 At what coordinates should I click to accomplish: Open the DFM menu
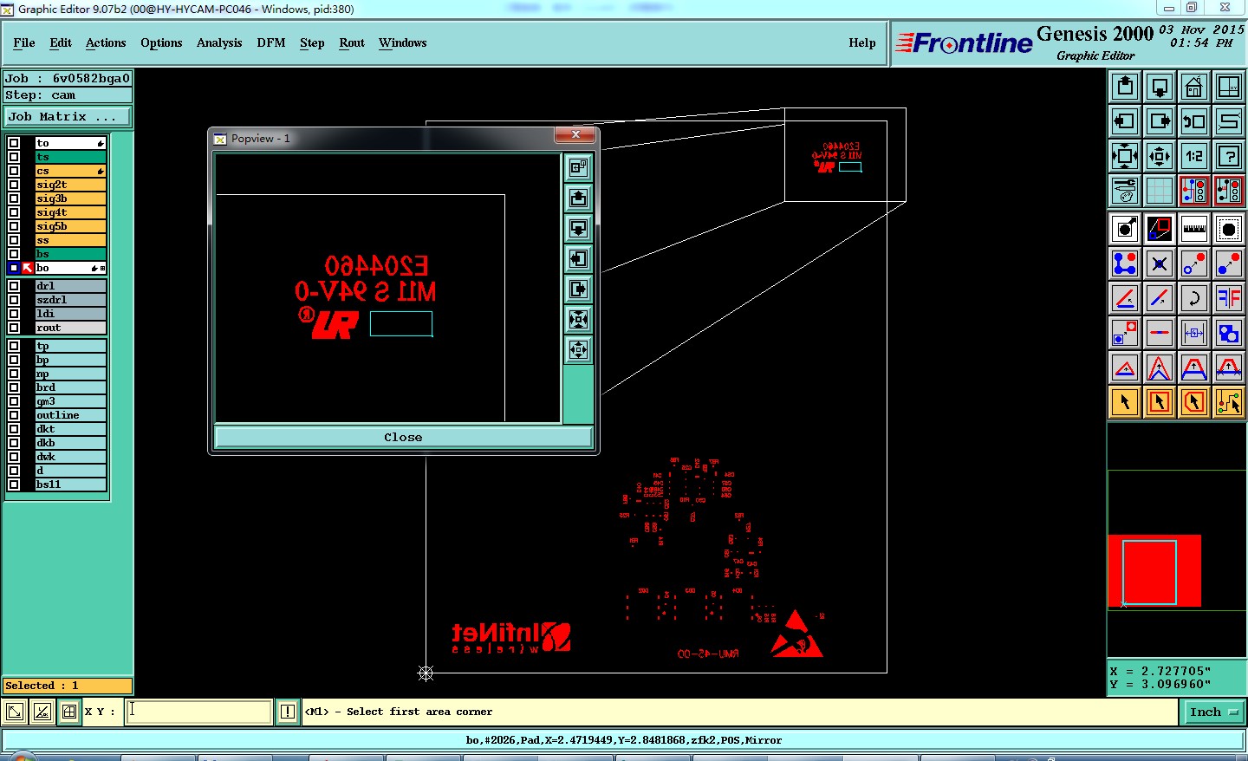tap(271, 42)
